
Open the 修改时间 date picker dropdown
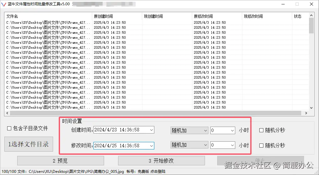(x=151, y=146)
